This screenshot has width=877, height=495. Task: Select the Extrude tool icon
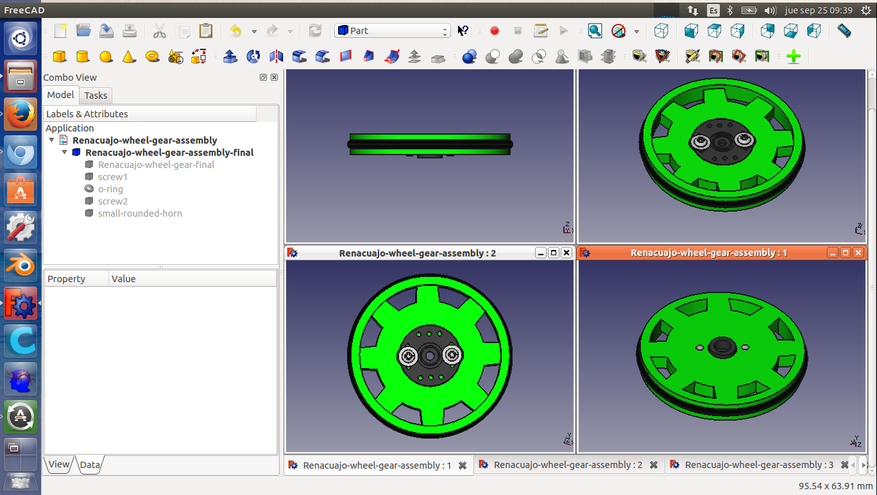230,56
